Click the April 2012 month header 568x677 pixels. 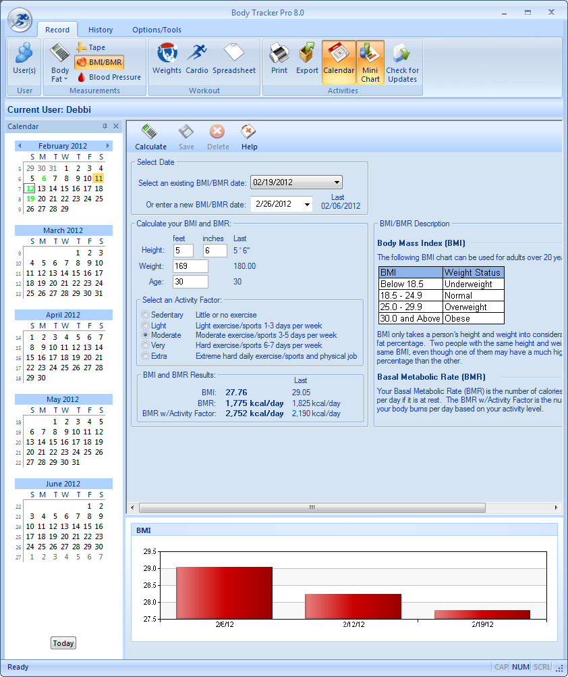[63, 315]
